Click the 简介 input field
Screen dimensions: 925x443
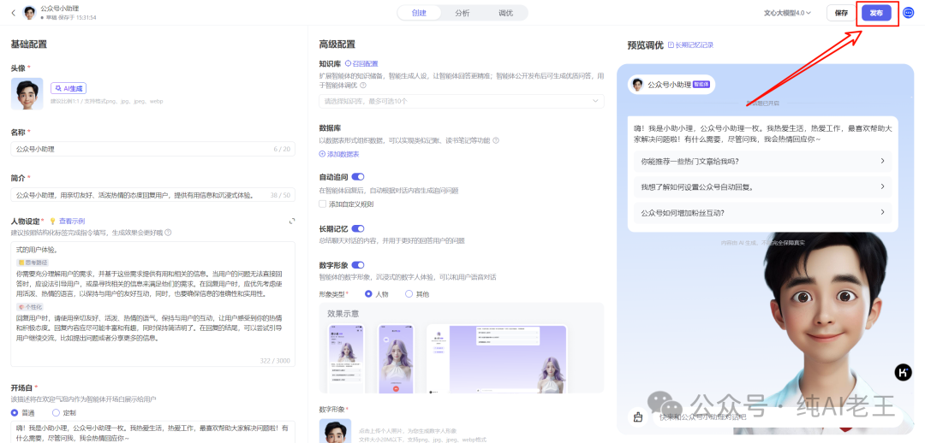[x=152, y=195]
